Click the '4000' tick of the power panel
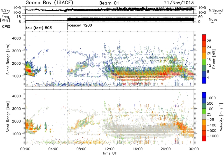Screen dimensions: 224x155 16,38
